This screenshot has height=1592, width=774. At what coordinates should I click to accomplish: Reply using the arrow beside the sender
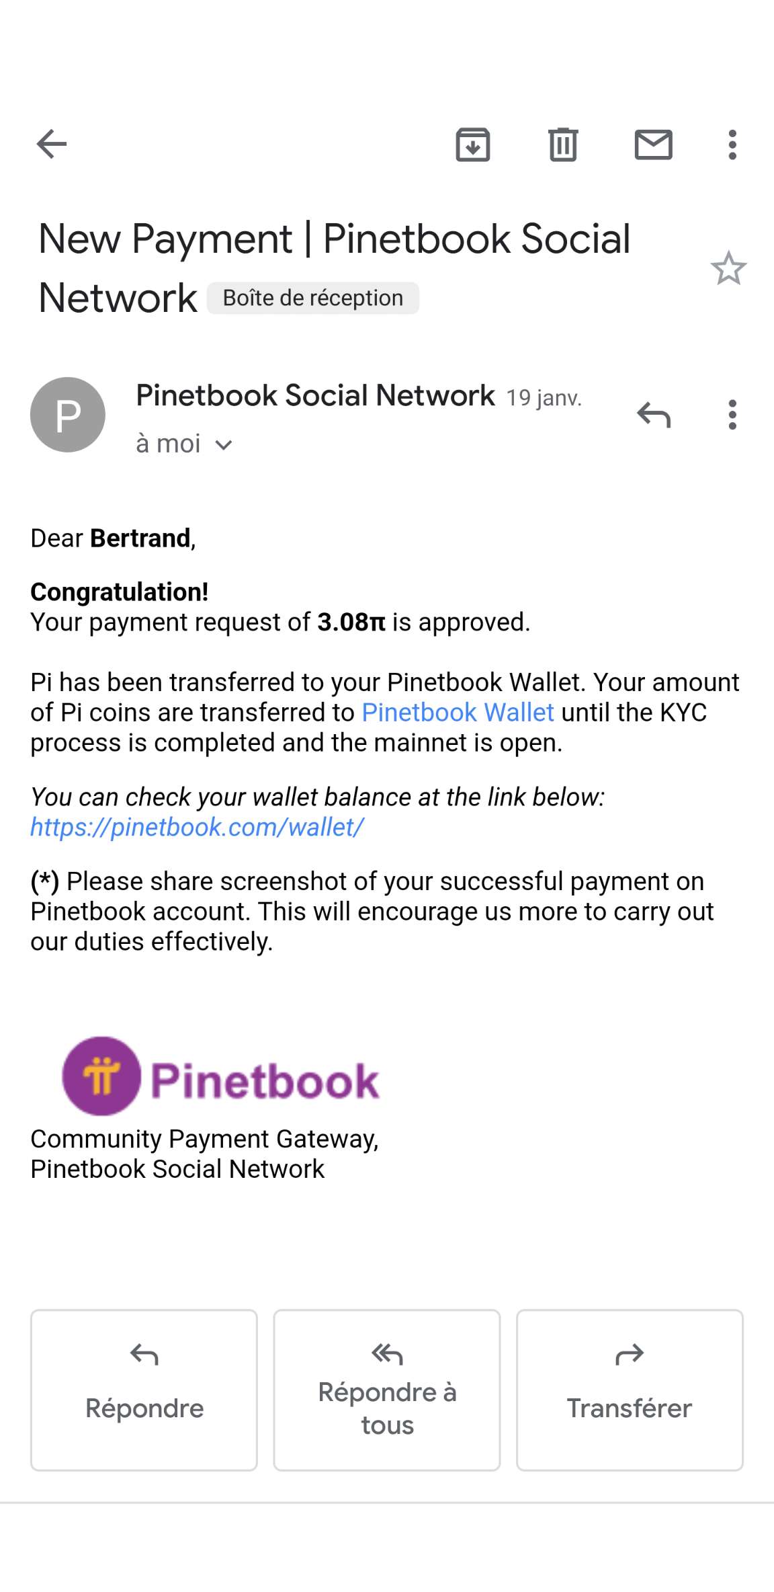click(x=654, y=414)
